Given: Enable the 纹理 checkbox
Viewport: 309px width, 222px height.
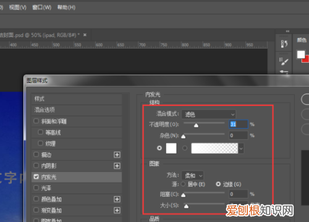Looking at the screenshot, I should coord(41,143).
